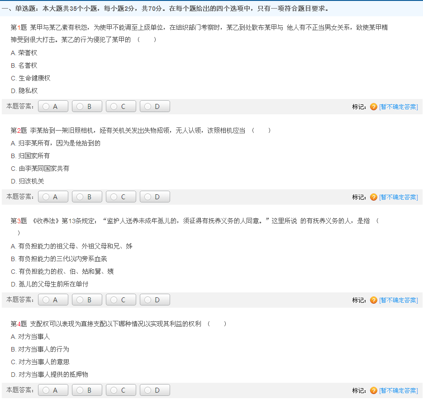423x399 pixels.
Task: Click option 'C. 有负担能力的叔、伯、姑和舅、姨'
Action: 62,272
